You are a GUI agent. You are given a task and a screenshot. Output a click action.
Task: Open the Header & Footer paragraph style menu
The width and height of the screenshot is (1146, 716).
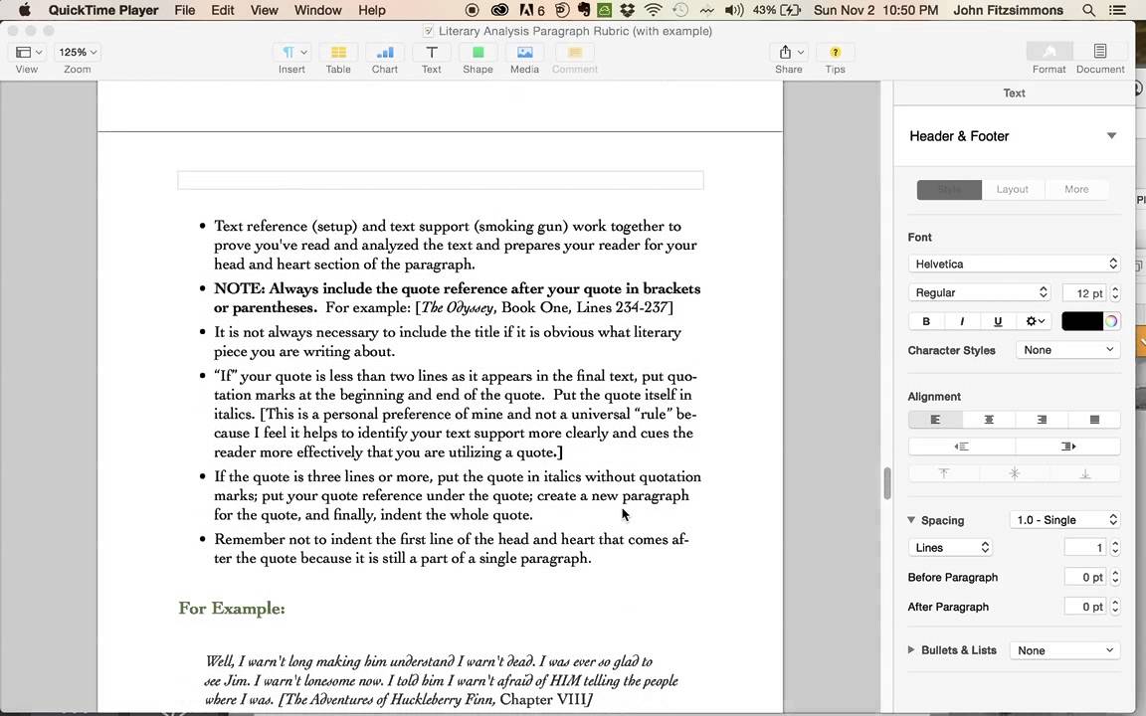pos(1014,136)
